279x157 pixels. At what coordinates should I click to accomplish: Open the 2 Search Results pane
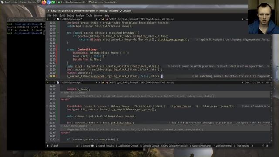tap(105, 146)
